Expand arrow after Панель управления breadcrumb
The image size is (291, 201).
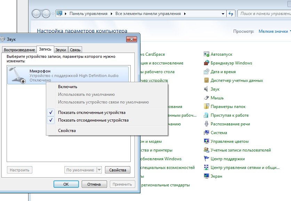tap(111, 14)
